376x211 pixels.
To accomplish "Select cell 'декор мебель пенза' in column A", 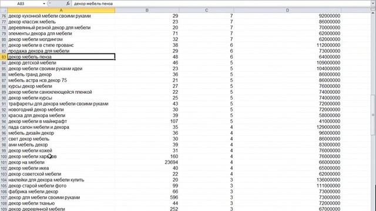I will 61,57.
